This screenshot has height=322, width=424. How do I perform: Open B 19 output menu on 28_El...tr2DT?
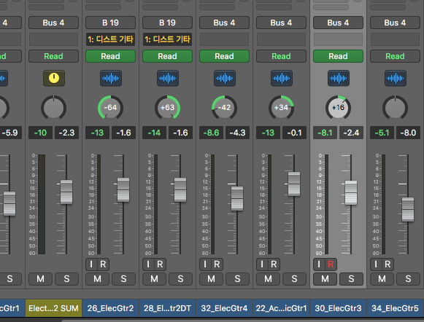tap(167, 23)
